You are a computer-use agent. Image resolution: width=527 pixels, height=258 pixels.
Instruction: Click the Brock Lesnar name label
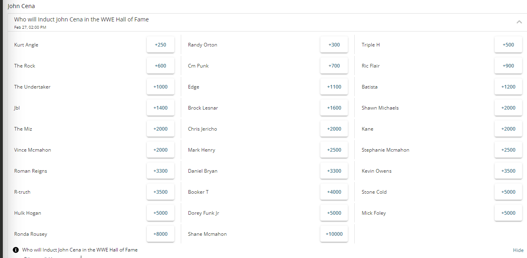click(x=203, y=108)
